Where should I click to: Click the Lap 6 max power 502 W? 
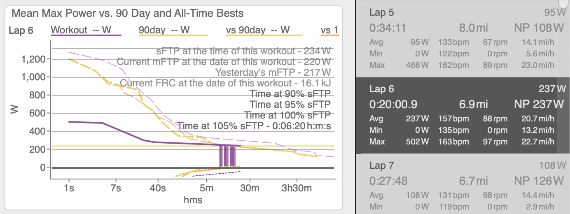tap(417, 142)
